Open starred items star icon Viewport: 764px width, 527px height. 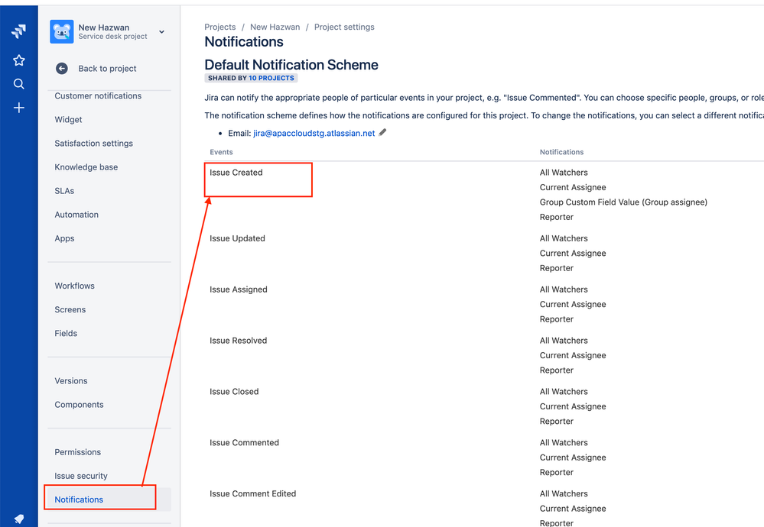[18, 60]
